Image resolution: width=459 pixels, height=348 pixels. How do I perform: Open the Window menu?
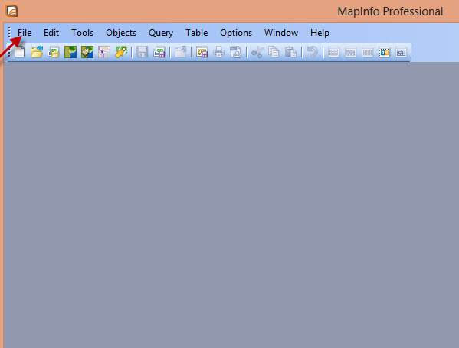coord(281,33)
